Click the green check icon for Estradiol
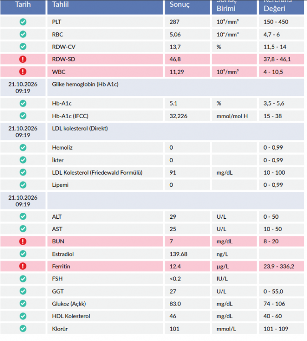Viewport: 307px width, 341px height. 23,254
